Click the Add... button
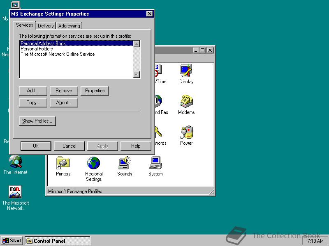This screenshot has height=246, width=329. (33, 91)
